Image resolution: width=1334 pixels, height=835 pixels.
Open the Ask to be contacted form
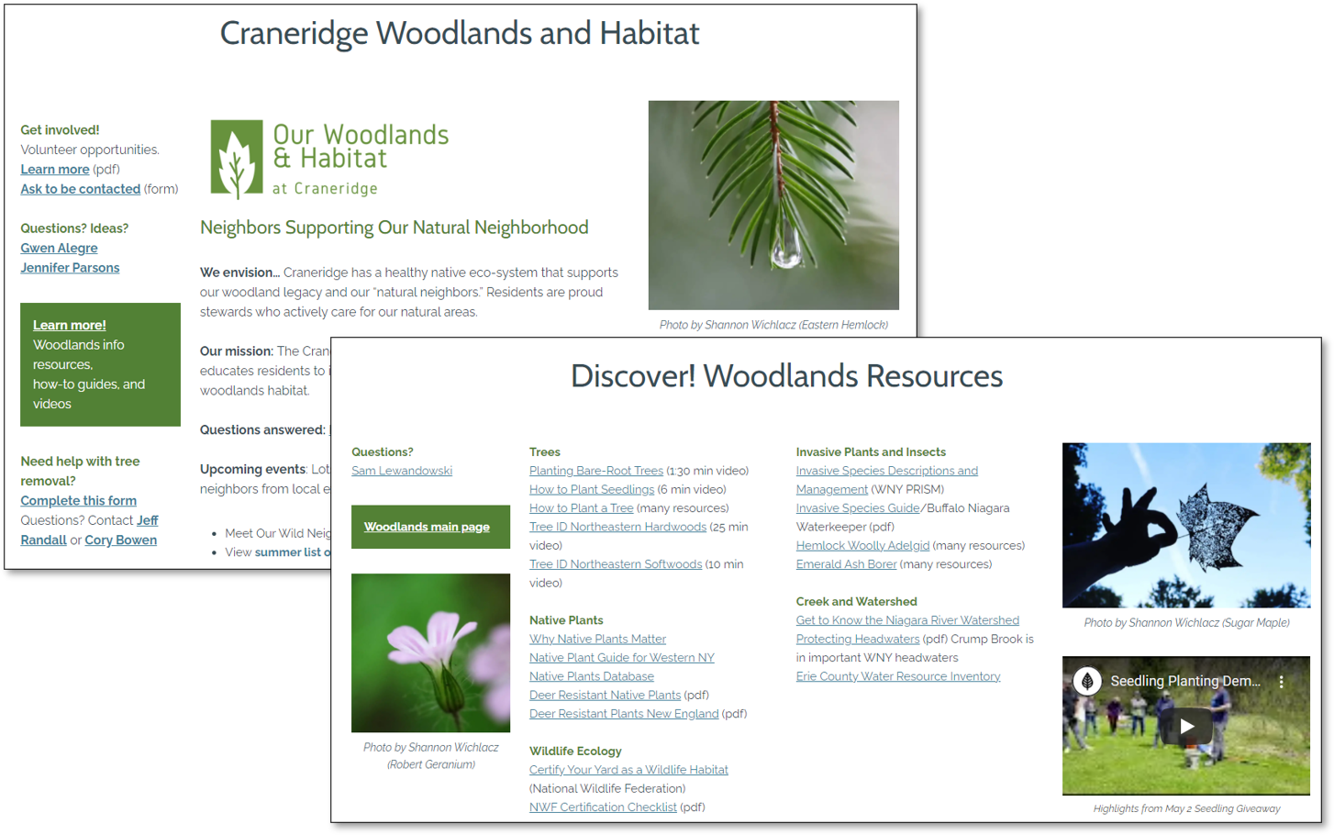pyautogui.click(x=81, y=189)
